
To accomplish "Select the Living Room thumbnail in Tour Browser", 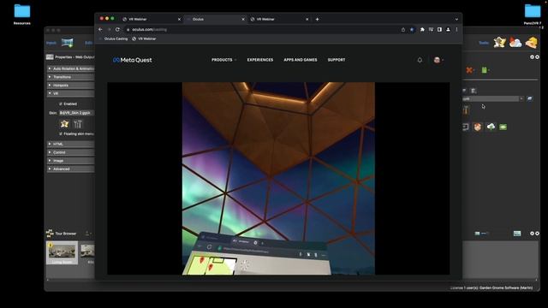I will pos(62,252).
